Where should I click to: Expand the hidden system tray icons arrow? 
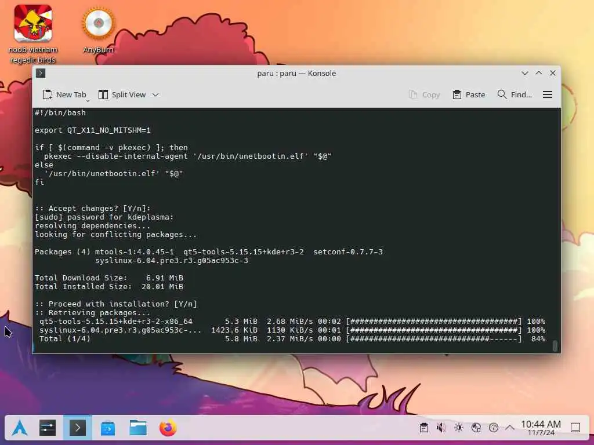(x=510, y=428)
